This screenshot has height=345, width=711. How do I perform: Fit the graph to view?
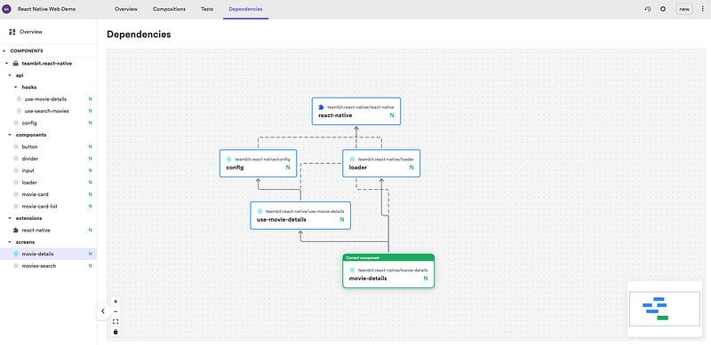(x=116, y=321)
